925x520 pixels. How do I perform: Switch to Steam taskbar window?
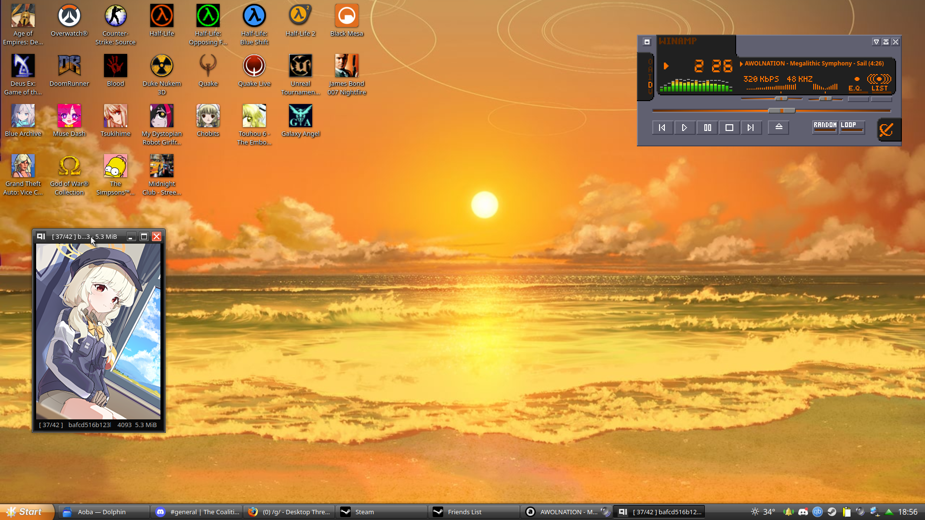pyautogui.click(x=382, y=512)
